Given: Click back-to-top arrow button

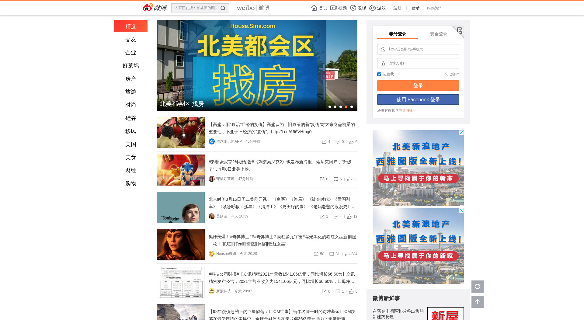Looking at the screenshot, I should [x=478, y=302].
